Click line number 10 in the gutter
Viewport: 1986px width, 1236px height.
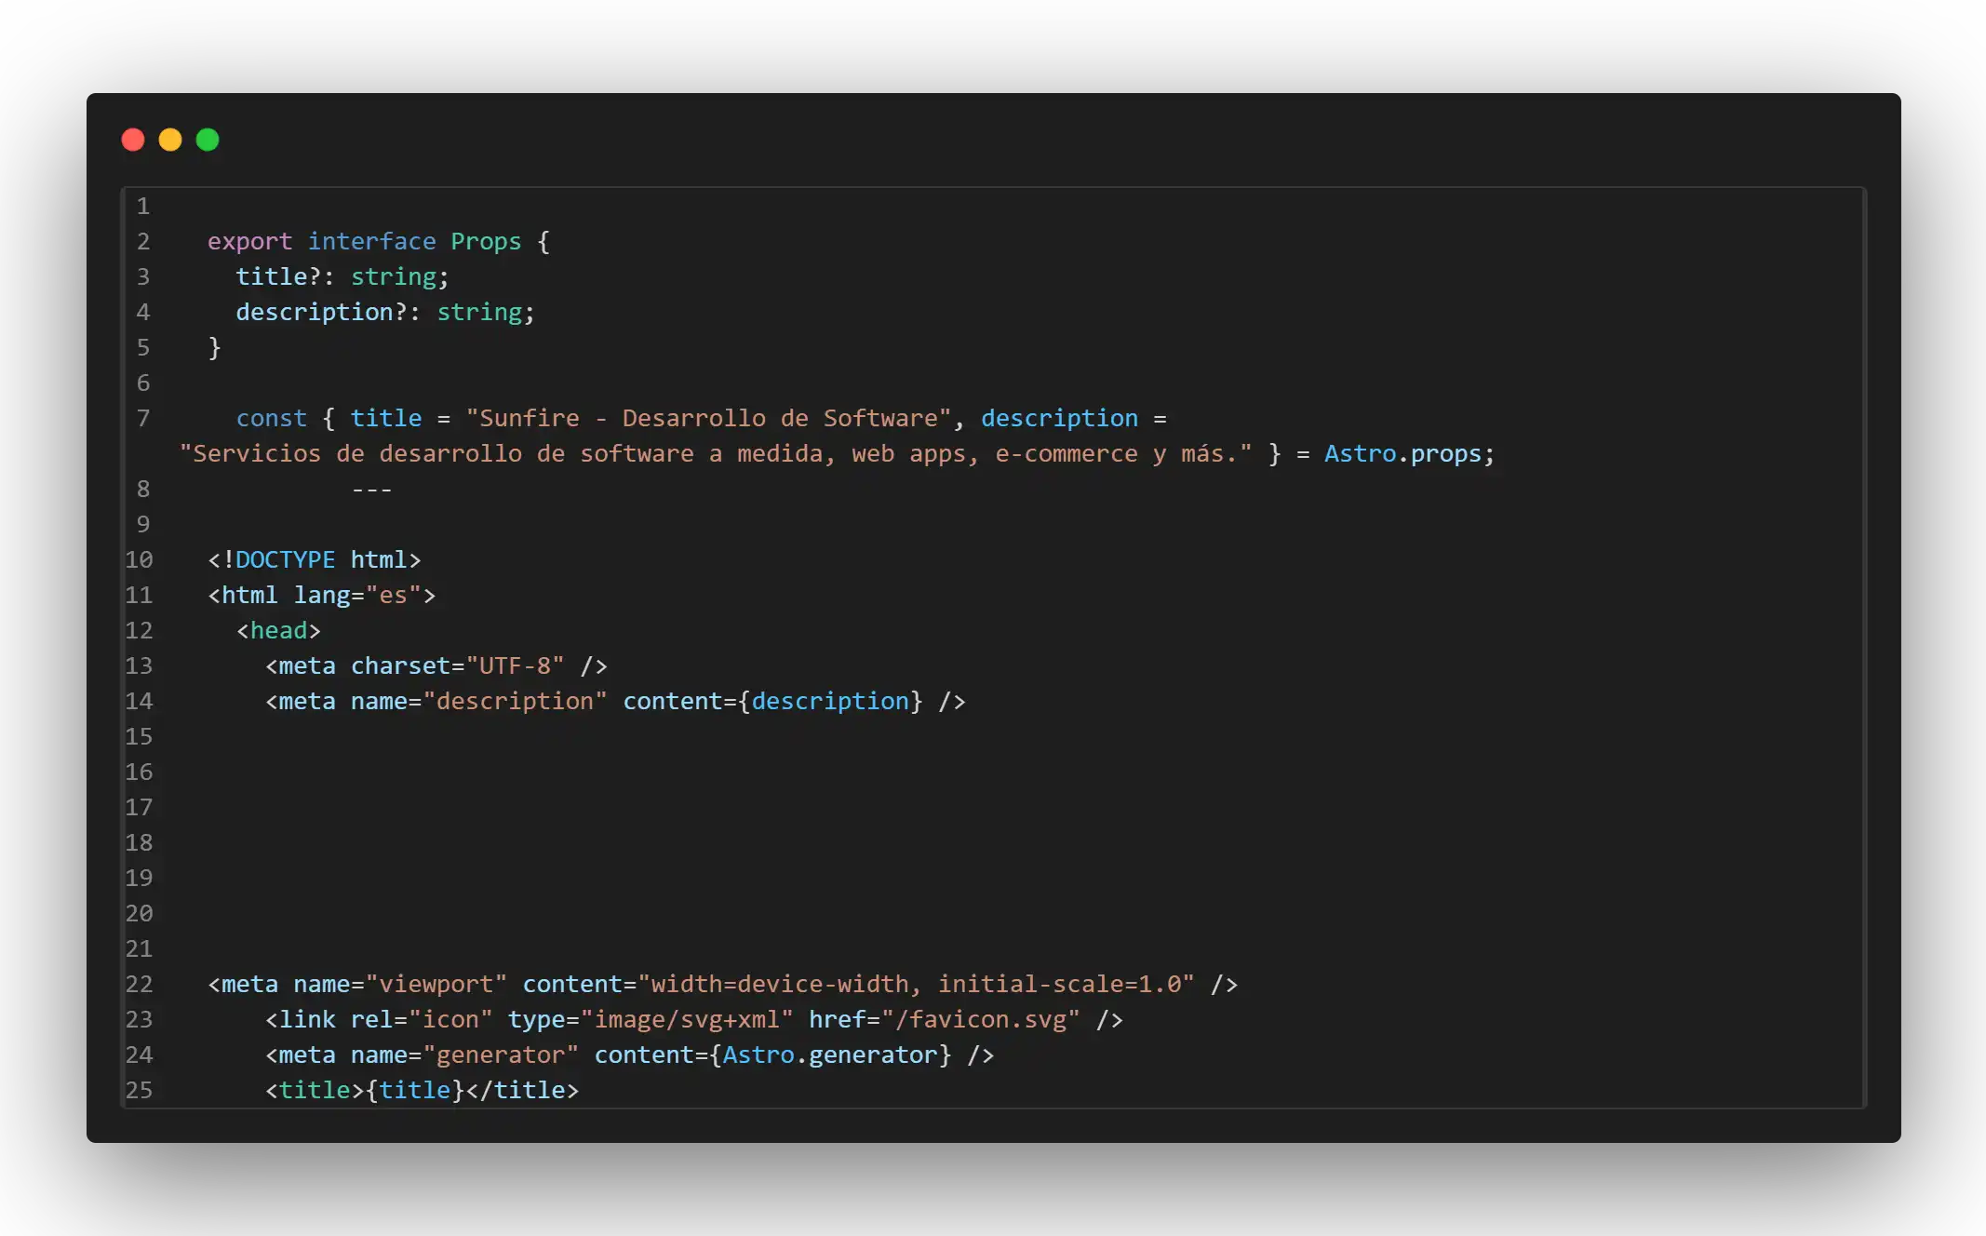point(139,559)
